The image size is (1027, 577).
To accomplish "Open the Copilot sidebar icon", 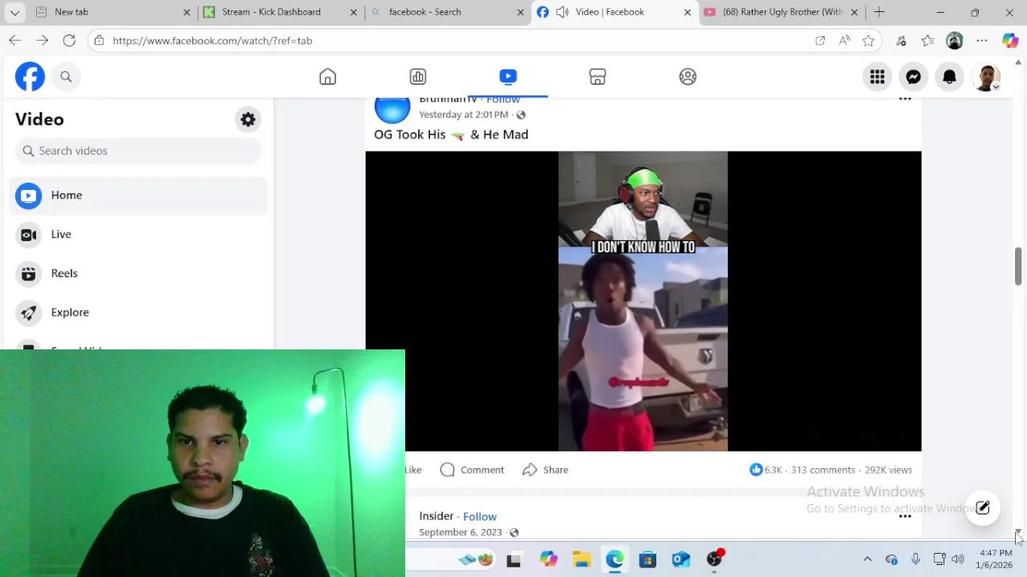I will [1010, 41].
